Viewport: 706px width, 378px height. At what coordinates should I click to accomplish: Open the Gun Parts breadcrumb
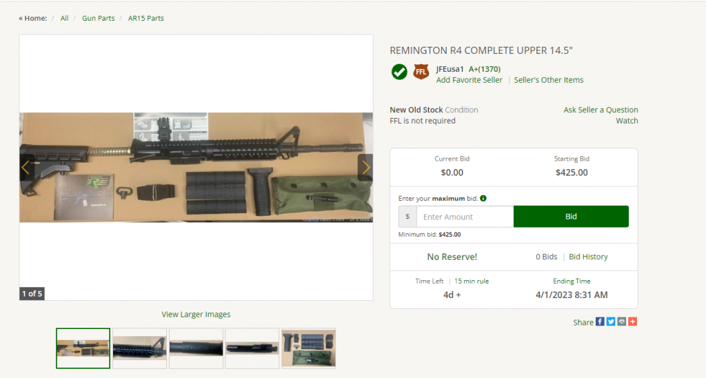click(98, 18)
